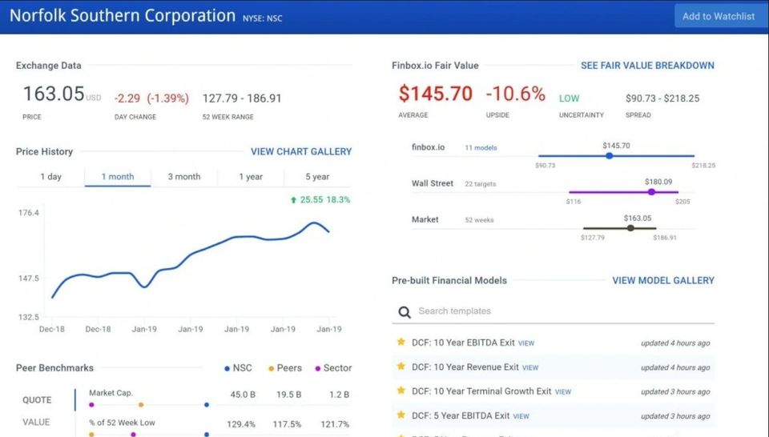View the DCF: 5 Year EBITDA Exit model
The width and height of the screenshot is (769, 437).
pyautogui.click(x=521, y=416)
